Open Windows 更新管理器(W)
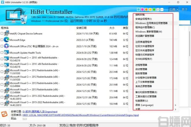Image resolution: width=191 pixels, height=127 pixels. pyautogui.click(x=149, y=32)
